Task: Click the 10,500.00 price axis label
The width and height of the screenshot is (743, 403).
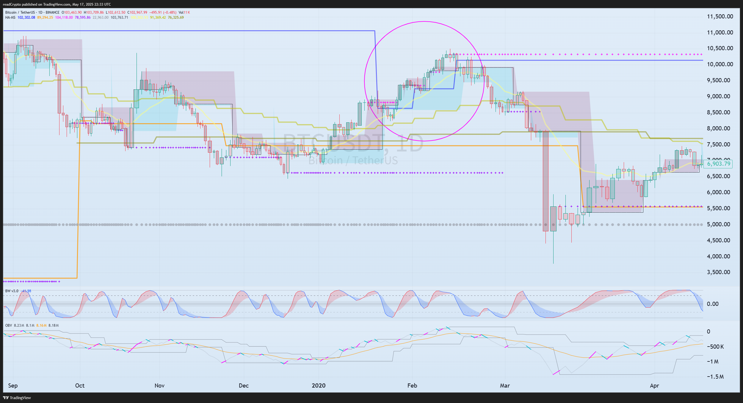Action: (x=720, y=48)
